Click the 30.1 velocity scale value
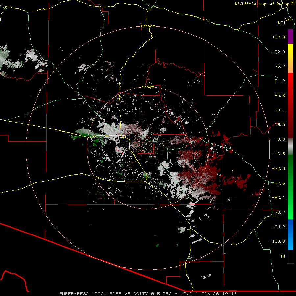Viewport: 296px width, 296px height. 280,110
